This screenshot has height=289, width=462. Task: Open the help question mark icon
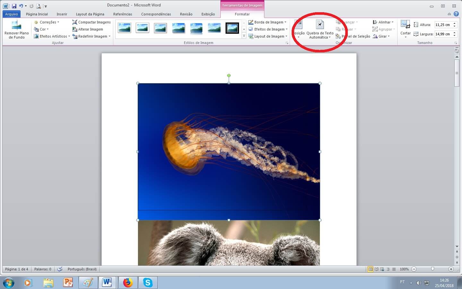pyautogui.click(x=456, y=14)
